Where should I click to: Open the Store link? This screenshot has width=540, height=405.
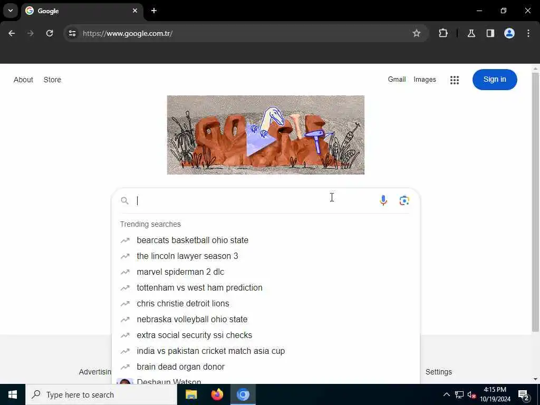click(52, 80)
